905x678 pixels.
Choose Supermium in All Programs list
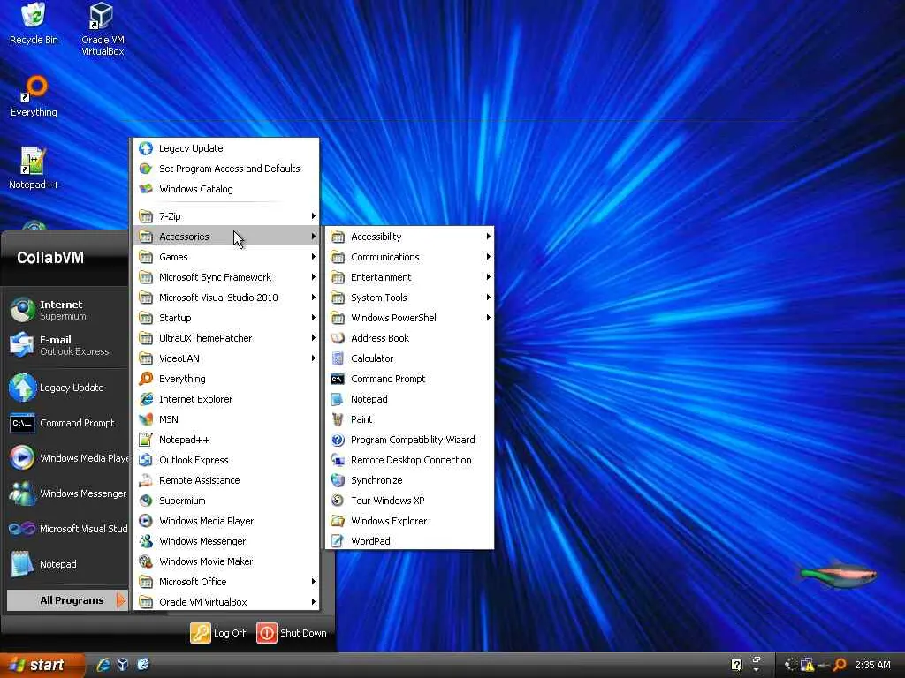[x=226, y=501]
